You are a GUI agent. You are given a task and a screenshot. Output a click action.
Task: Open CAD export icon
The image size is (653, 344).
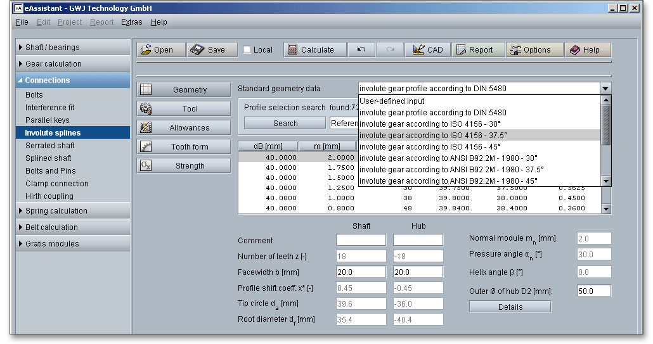(x=418, y=50)
